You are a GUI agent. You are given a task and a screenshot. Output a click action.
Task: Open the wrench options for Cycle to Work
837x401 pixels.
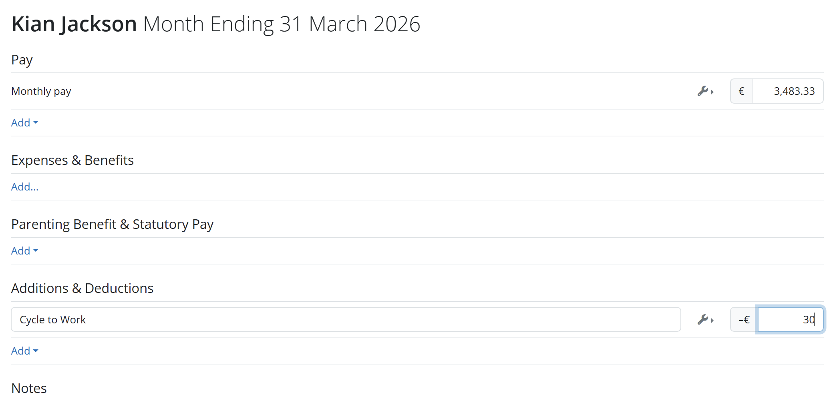pos(703,320)
